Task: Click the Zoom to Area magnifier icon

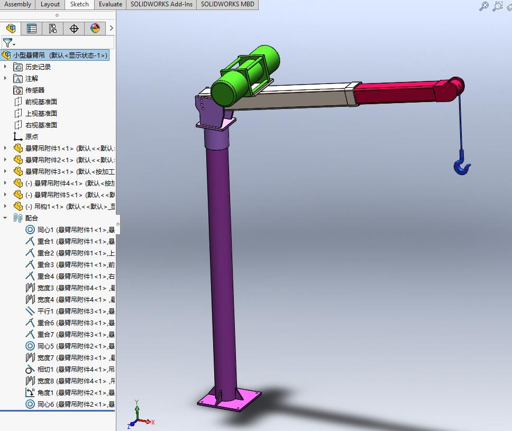Action: (497, 6)
